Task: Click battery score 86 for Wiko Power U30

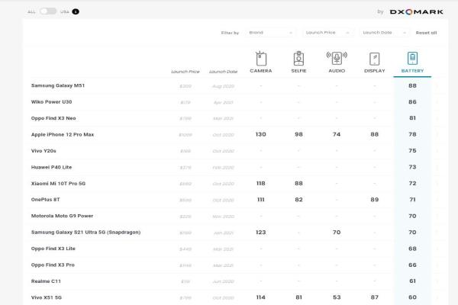Action: click(x=412, y=102)
